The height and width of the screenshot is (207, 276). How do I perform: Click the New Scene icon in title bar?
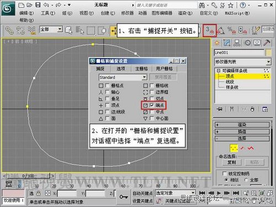(21, 5)
